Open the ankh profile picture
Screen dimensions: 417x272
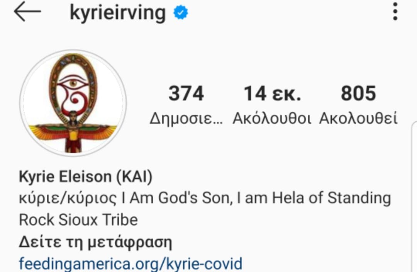pyautogui.click(x=73, y=103)
